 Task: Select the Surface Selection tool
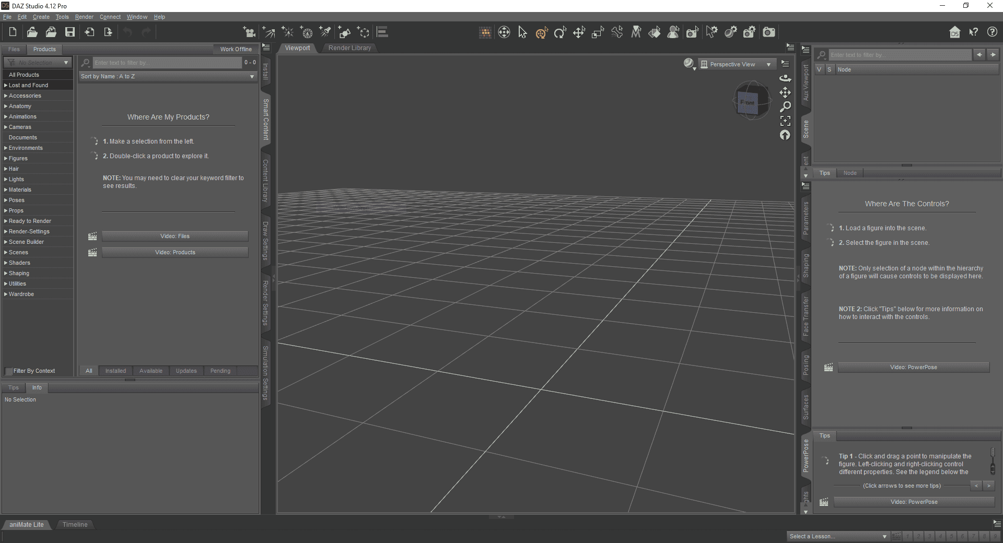click(x=655, y=32)
